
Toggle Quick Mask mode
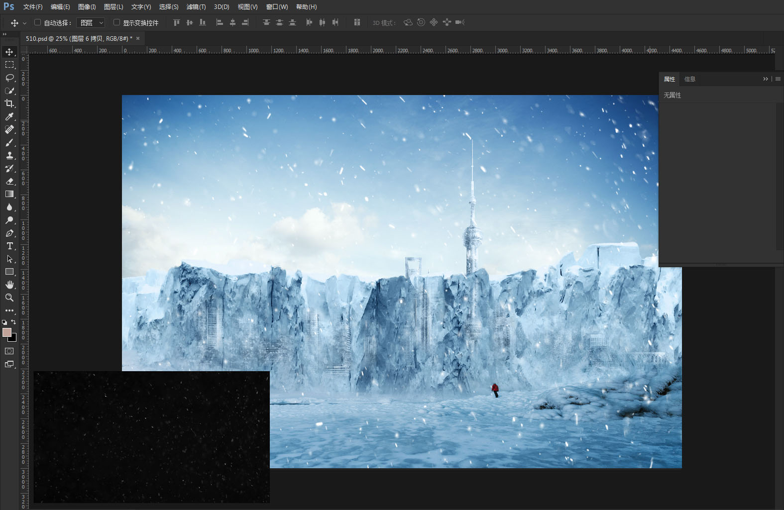(x=9, y=351)
